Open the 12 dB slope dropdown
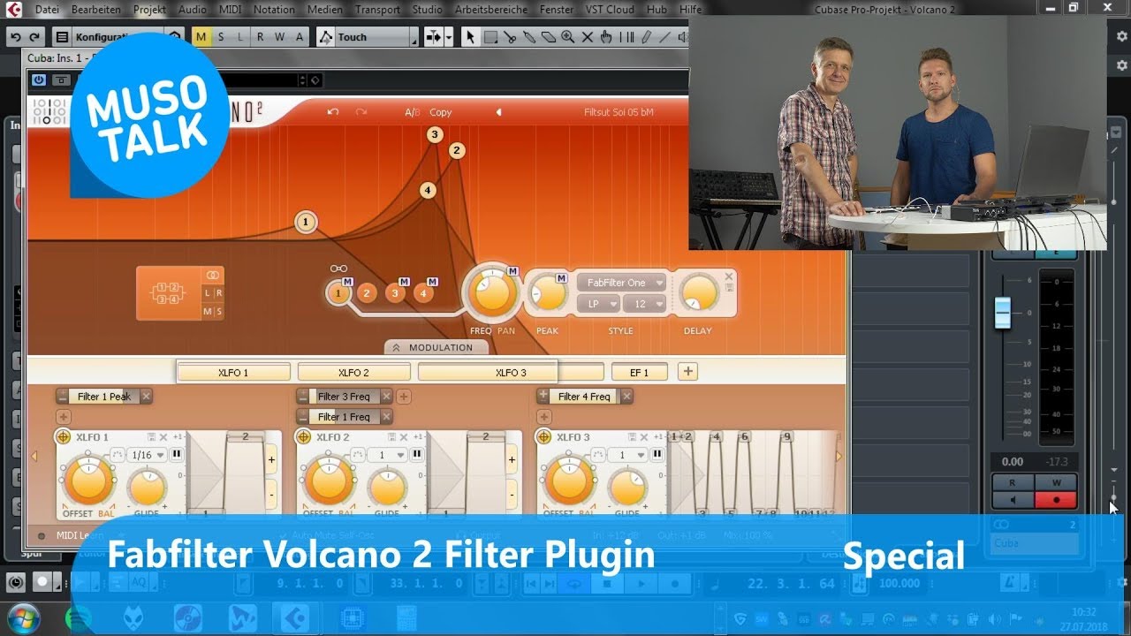Viewport: 1131px width, 636px height. coord(645,304)
